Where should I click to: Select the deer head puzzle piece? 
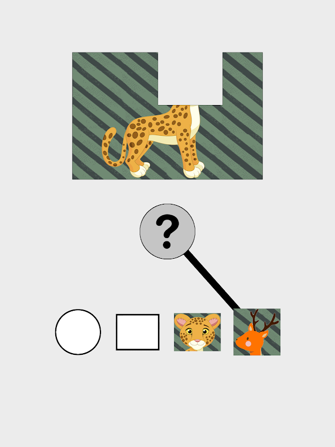tap(257, 332)
